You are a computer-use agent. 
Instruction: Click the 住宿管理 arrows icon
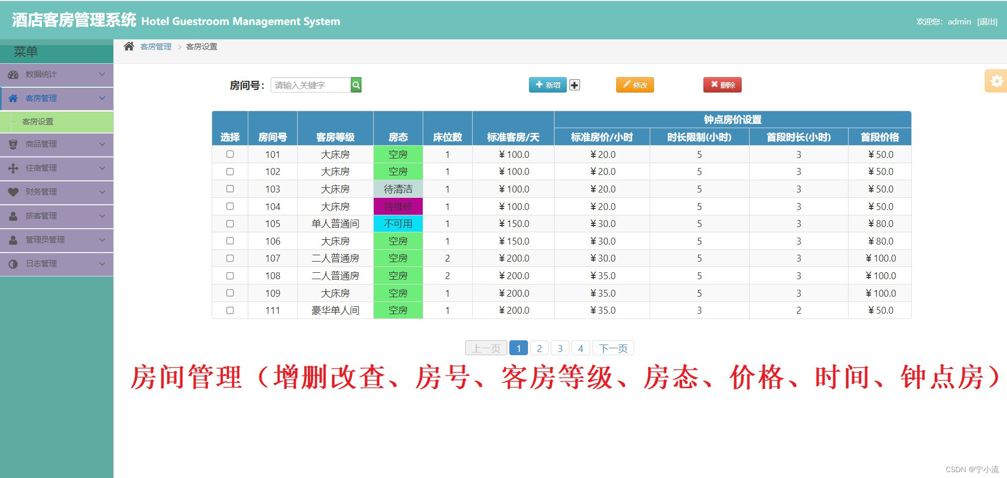pos(13,168)
